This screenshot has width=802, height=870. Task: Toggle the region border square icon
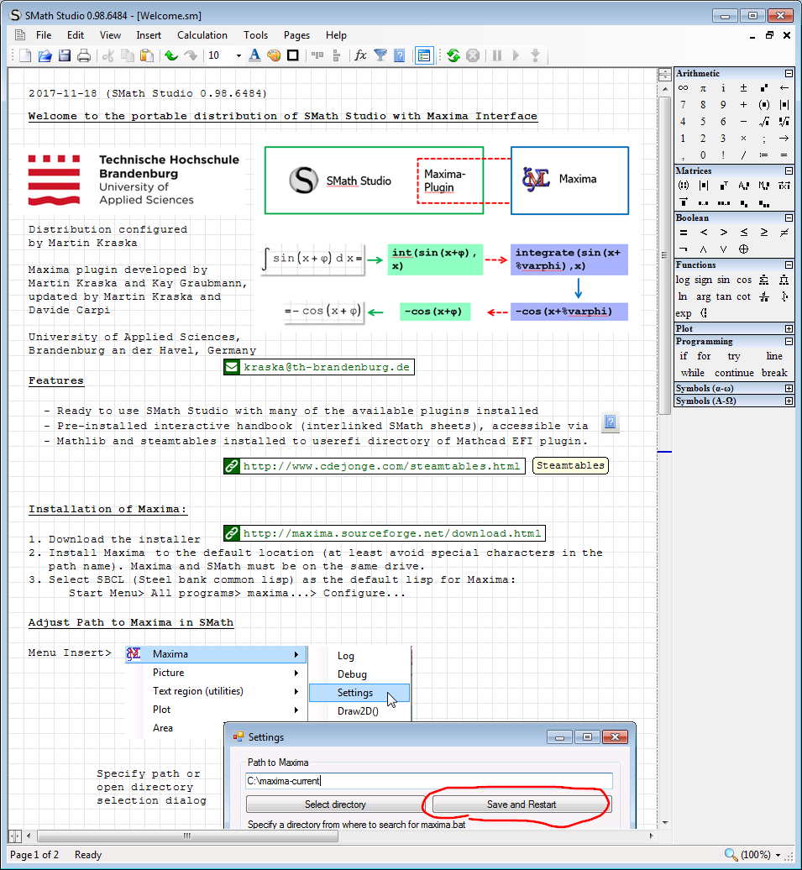(292, 55)
